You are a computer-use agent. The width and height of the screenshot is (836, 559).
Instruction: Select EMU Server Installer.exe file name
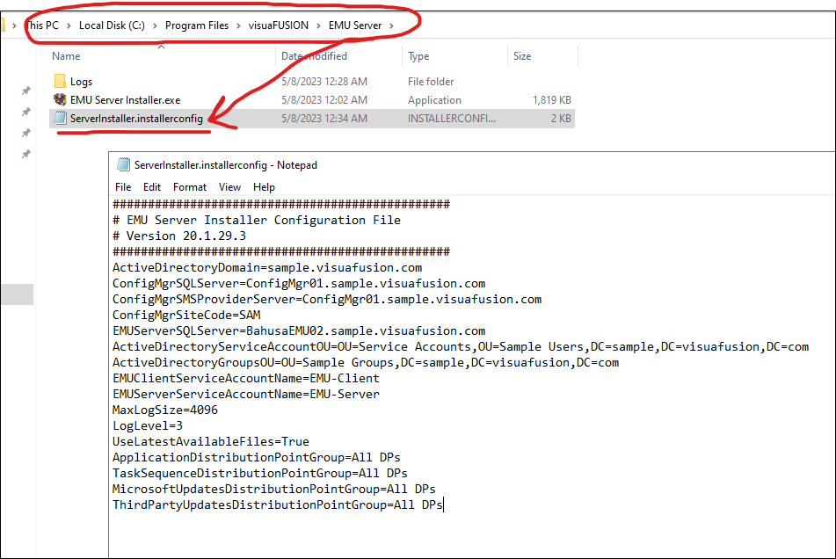[x=126, y=100]
